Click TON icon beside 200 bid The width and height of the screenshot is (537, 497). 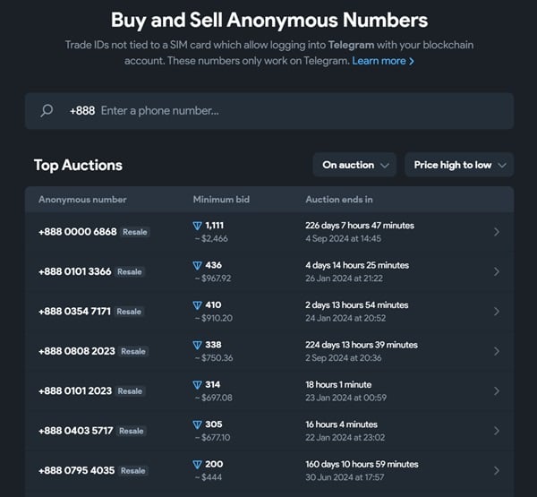point(198,465)
